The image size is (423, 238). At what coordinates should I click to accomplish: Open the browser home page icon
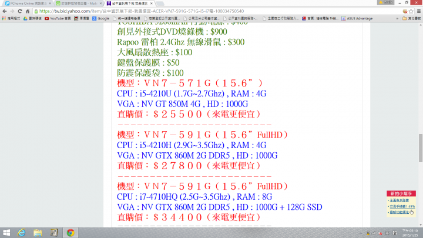(28, 11)
